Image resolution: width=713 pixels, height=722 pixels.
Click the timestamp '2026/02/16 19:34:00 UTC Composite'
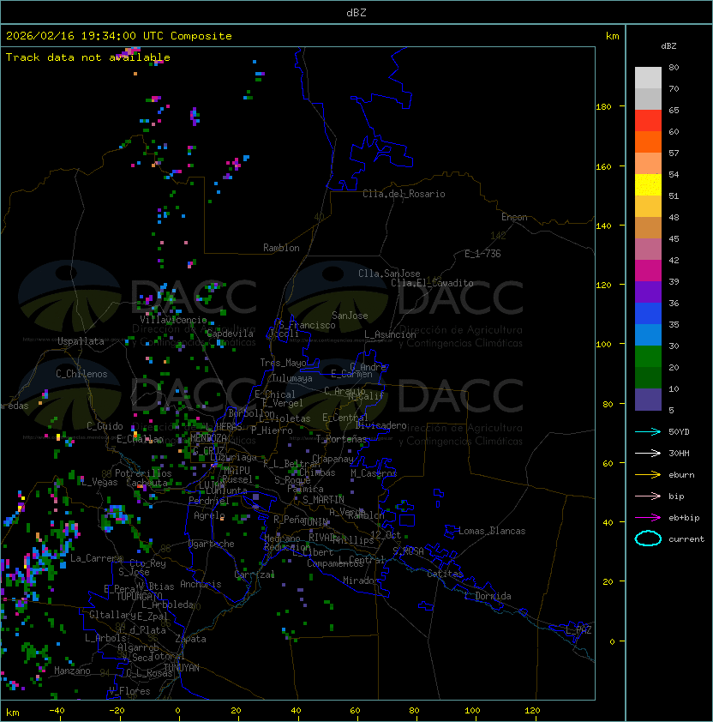[x=119, y=36]
